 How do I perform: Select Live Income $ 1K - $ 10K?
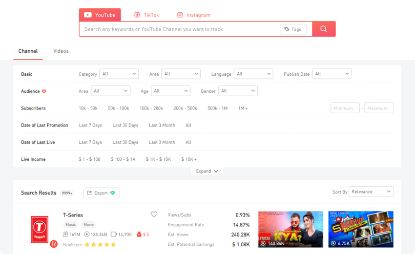tap(158, 159)
